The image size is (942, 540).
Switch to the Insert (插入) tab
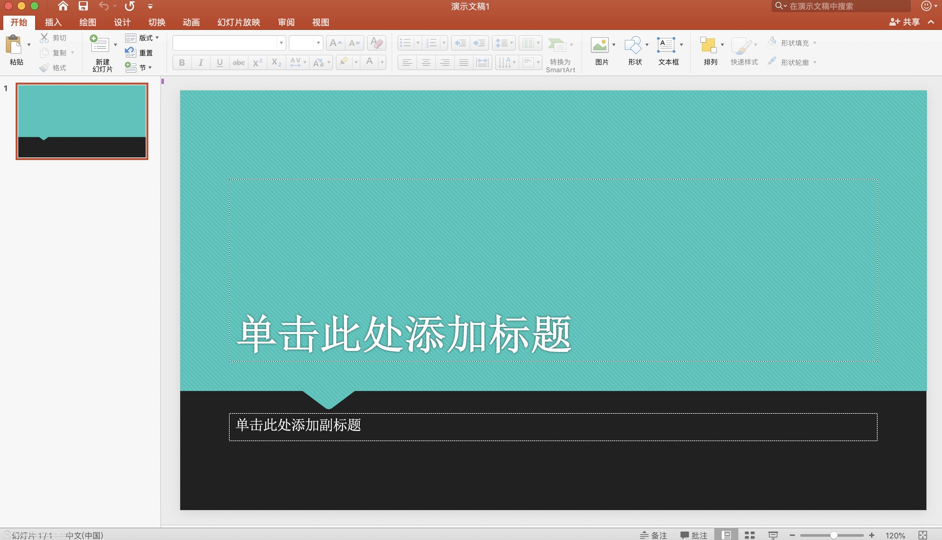[53, 22]
